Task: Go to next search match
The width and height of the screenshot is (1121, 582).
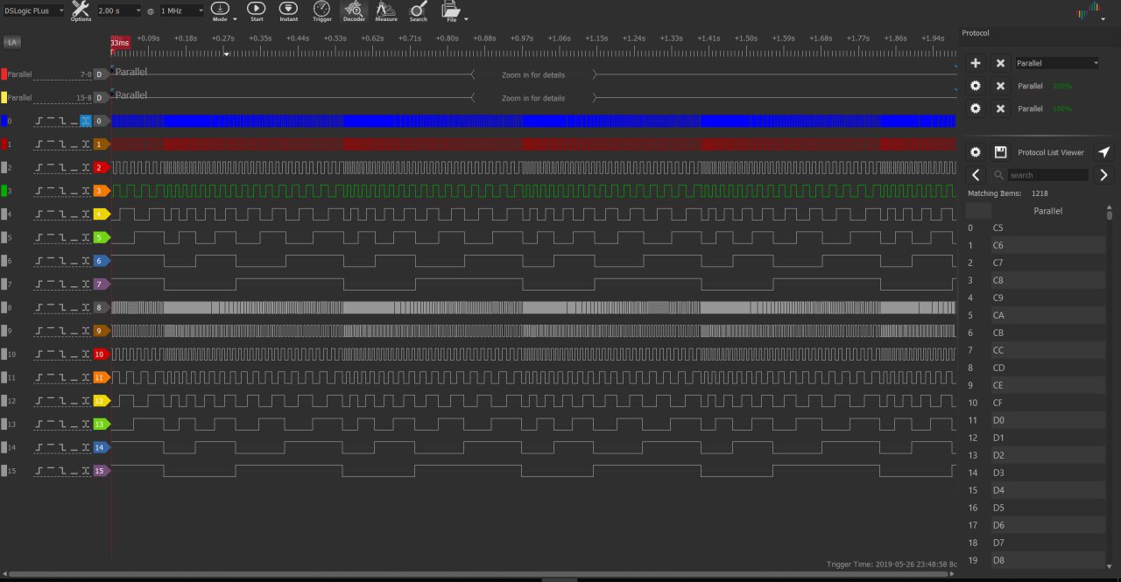Action: tap(1104, 175)
